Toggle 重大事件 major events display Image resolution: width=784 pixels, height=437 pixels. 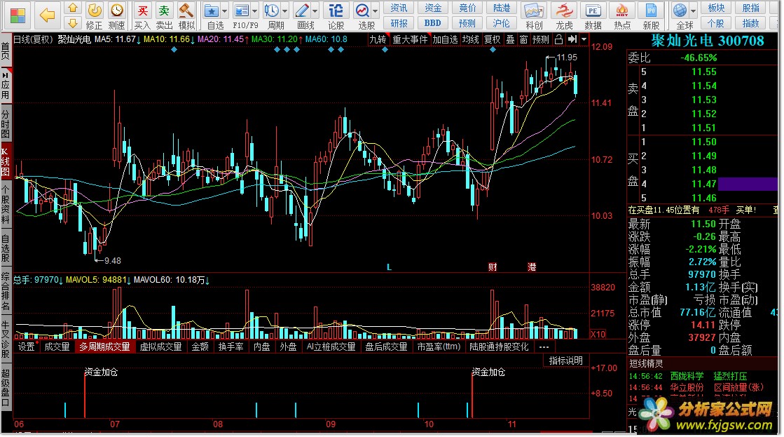(410, 39)
